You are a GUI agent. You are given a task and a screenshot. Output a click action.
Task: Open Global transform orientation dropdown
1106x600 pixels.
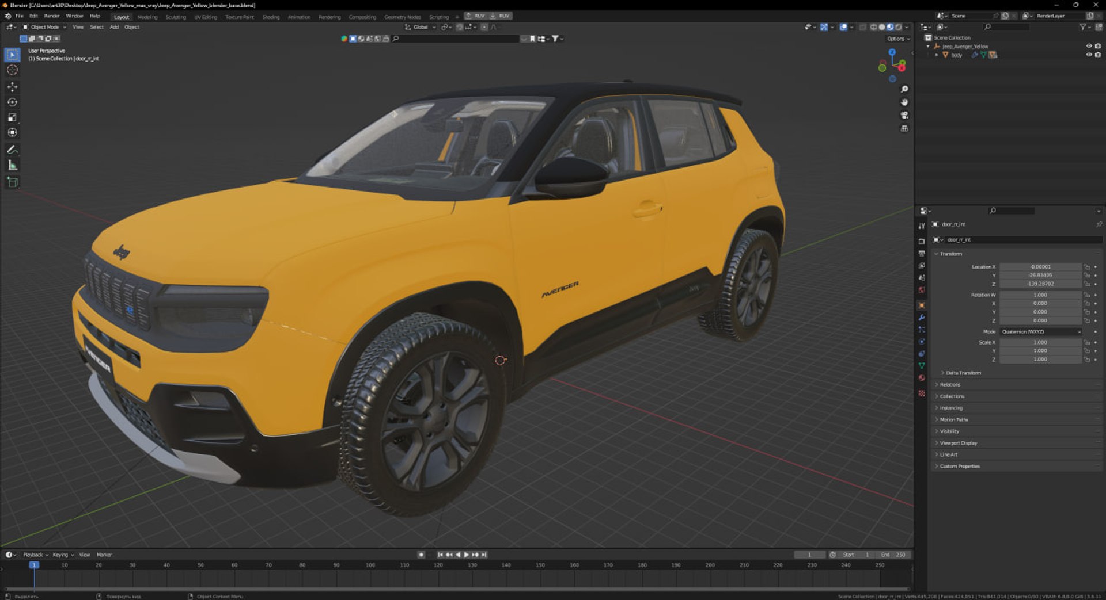[x=420, y=27]
